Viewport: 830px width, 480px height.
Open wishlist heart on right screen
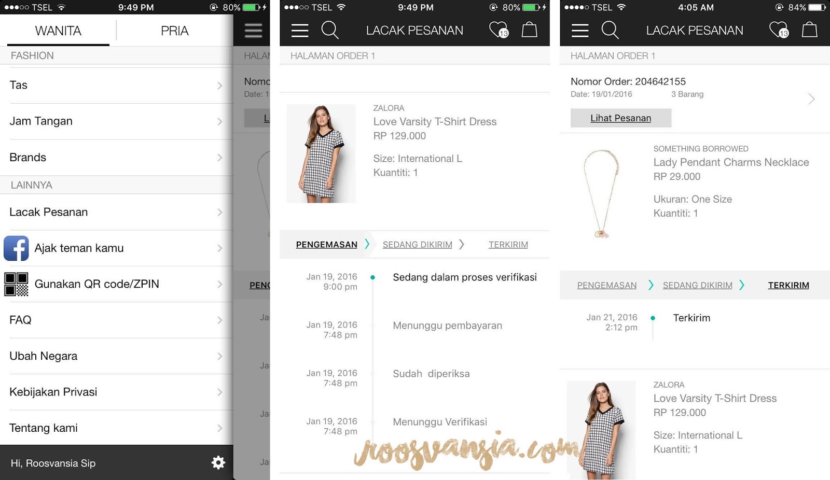(779, 30)
